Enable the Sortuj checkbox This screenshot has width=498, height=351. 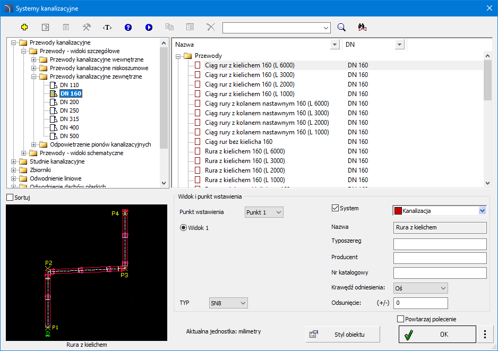coord(10,198)
